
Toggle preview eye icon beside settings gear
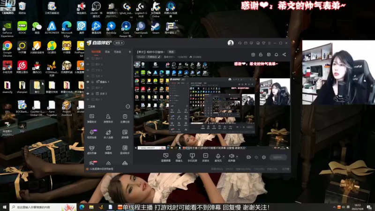click(256, 157)
